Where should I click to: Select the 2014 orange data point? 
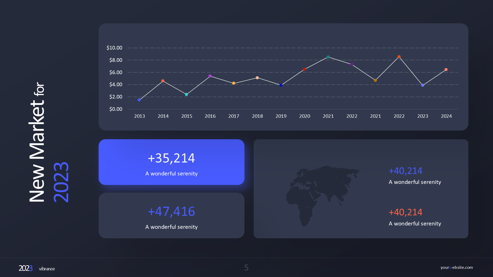tap(163, 81)
